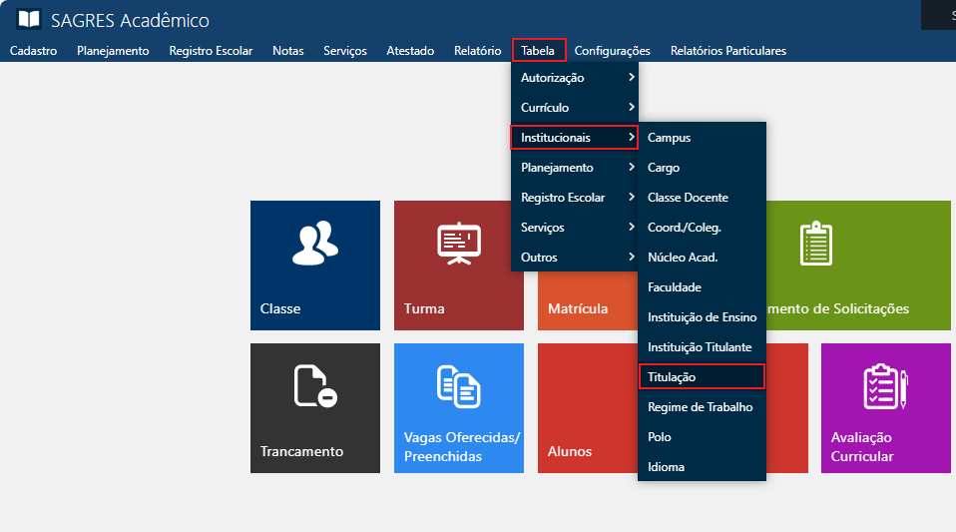Open the Classe tile with people icon

tap(314, 265)
